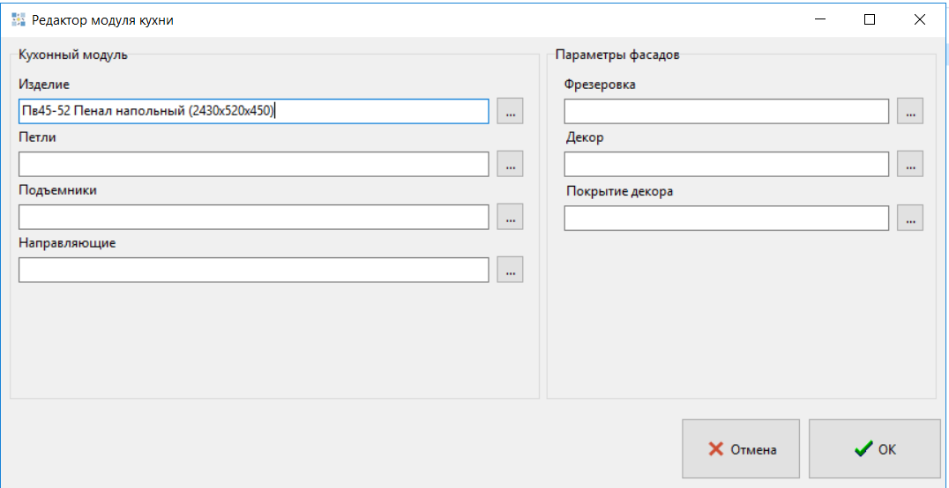Click the ellipsis button for Фрезеровка
This screenshot has width=949, height=488.
click(x=910, y=111)
